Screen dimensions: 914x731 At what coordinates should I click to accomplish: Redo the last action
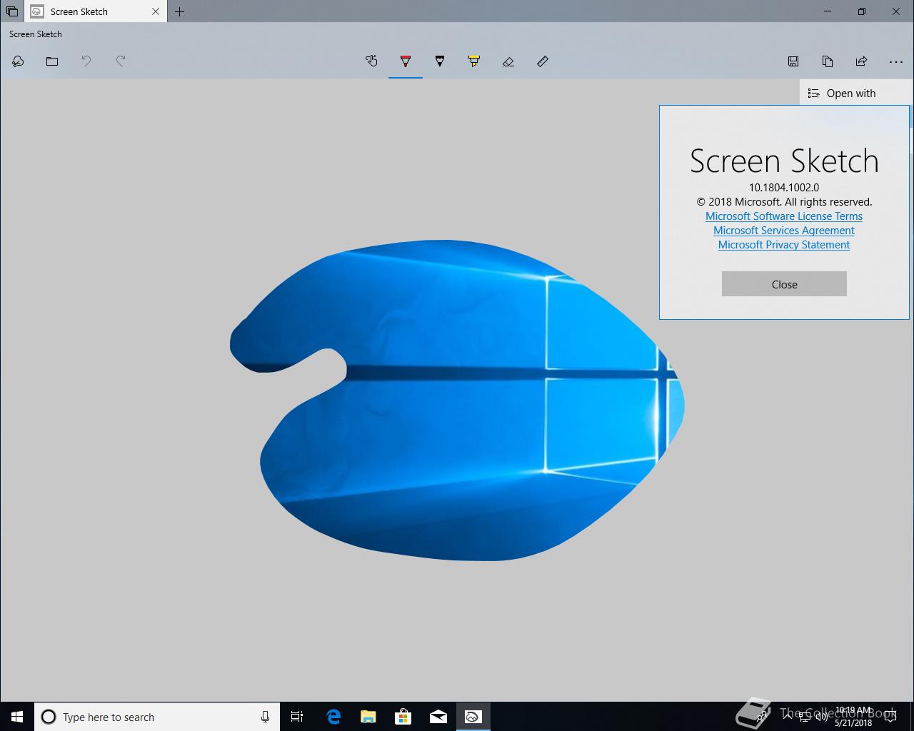tap(121, 61)
